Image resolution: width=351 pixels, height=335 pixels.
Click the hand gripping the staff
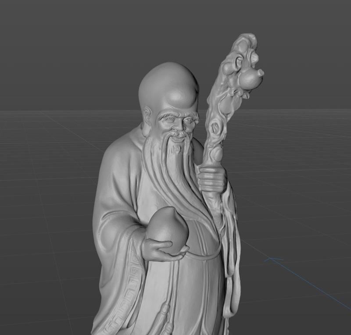(213, 178)
